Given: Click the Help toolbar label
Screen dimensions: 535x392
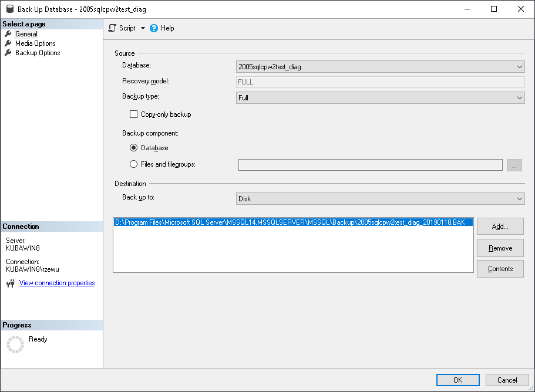Looking at the screenshot, I should 167,28.
